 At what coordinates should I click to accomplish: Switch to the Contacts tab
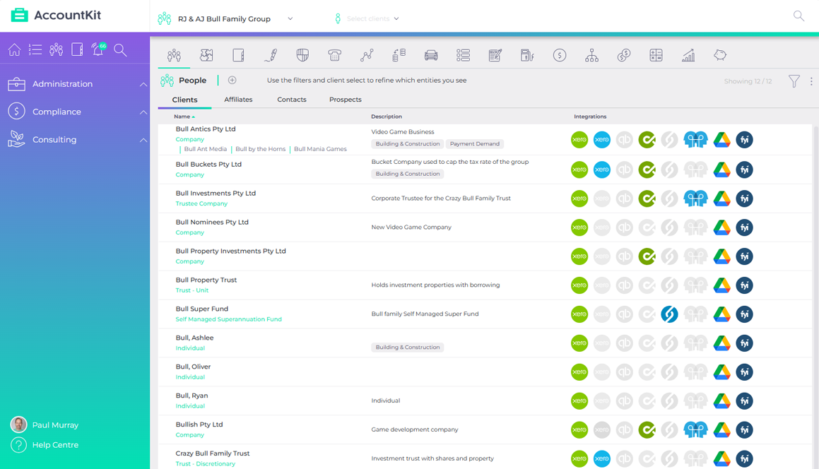click(x=291, y=99)
